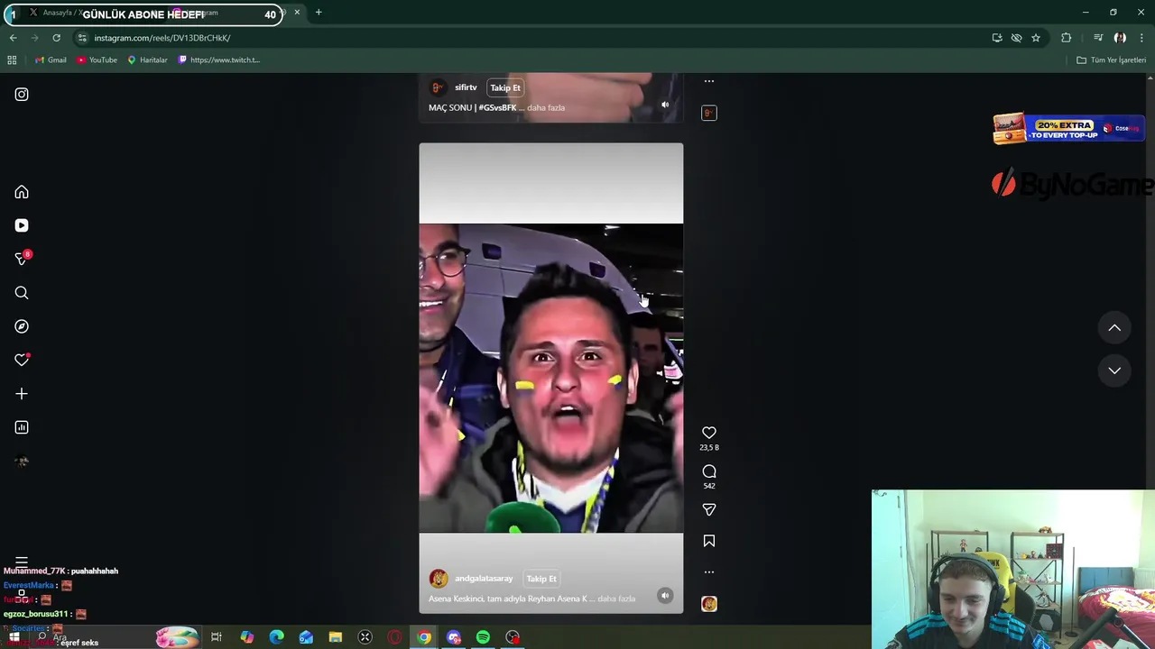Close the Instagram tab
1155x649 pixels.
click(297, 13)
